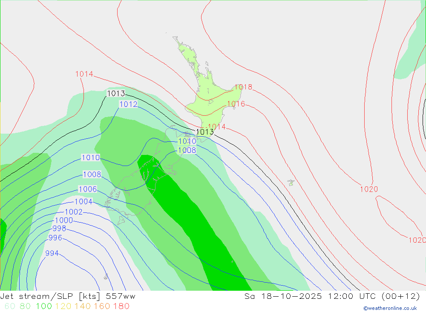Select the 1000 pressure label

pyautogui.click(x=64, y=220)
